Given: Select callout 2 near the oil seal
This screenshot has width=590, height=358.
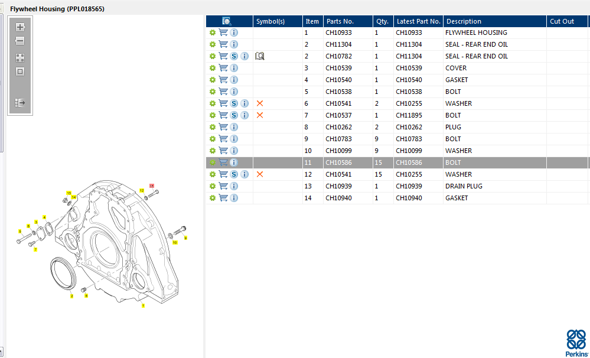Looking at the screenshot, I should (71, 296).
